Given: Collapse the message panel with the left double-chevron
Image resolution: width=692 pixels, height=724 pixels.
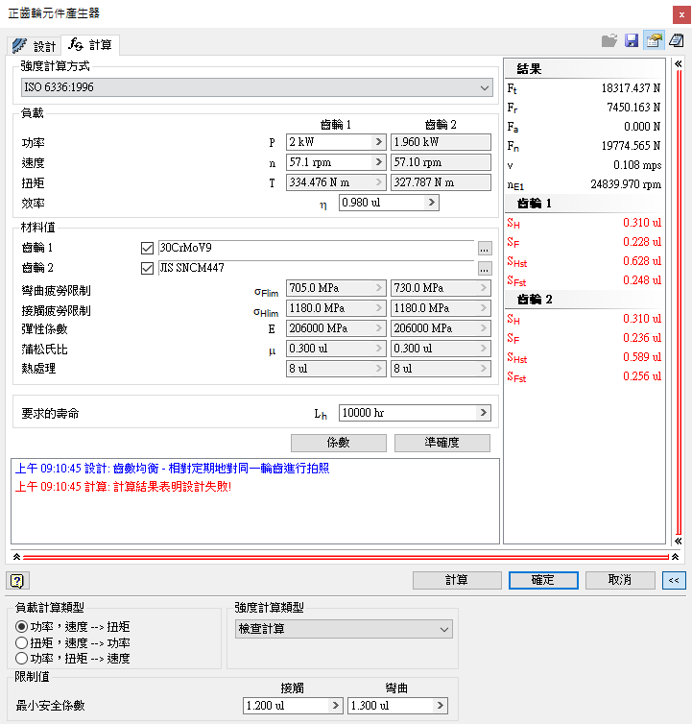Looking at the screenshot, I should (15, 556).
